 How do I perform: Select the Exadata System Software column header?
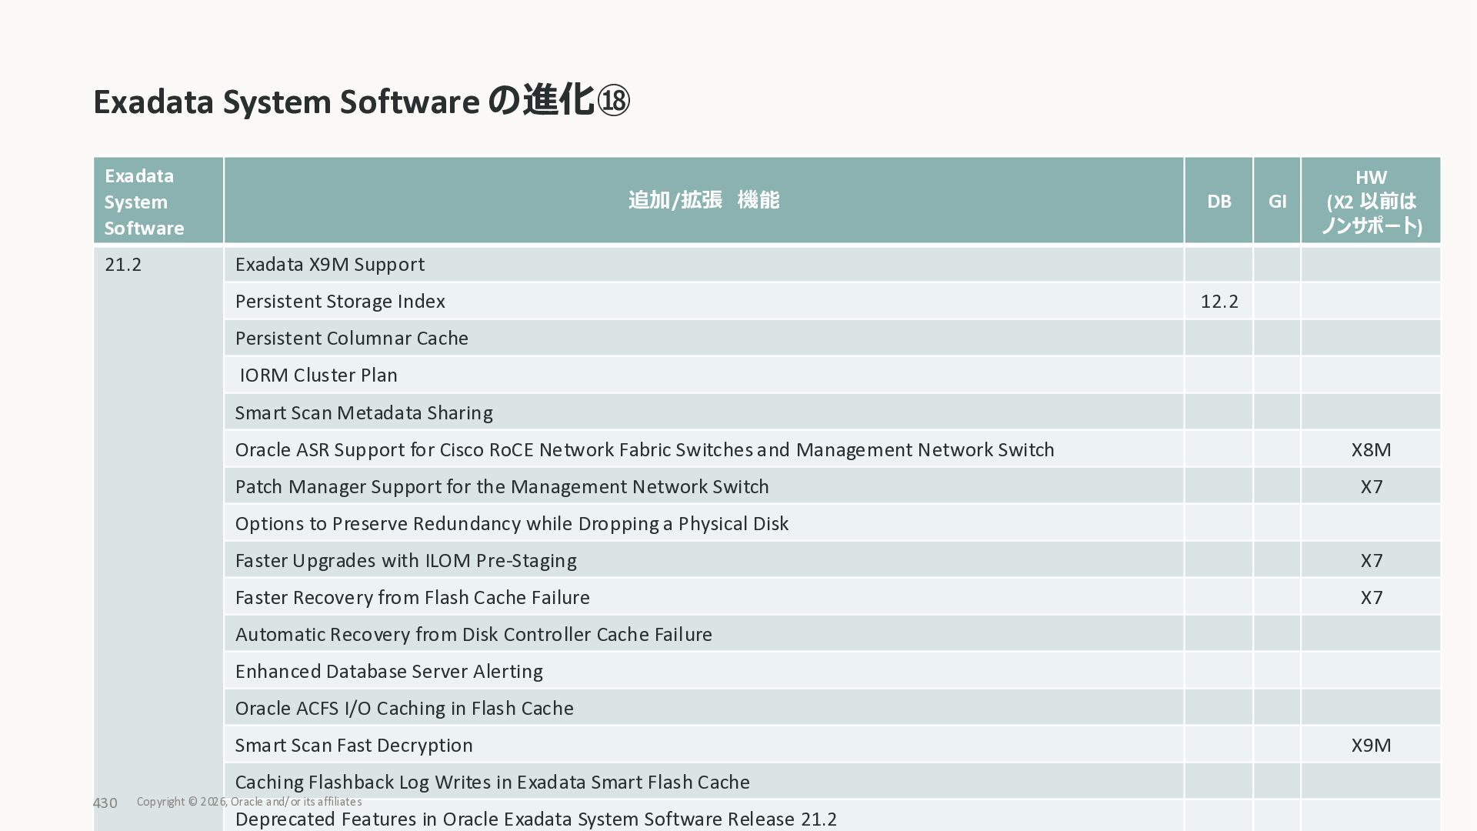click(145, 202)
